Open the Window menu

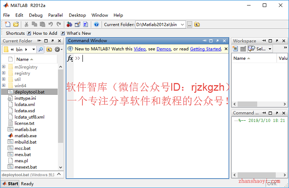point(100,15)
